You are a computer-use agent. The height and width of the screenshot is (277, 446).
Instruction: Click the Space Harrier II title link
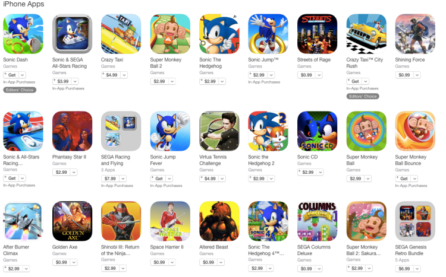pos(167,247)
